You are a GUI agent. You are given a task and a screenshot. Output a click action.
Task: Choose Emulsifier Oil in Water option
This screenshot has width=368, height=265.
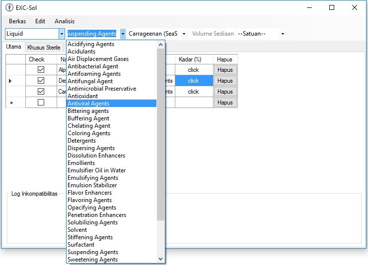[x=96, y=170]
